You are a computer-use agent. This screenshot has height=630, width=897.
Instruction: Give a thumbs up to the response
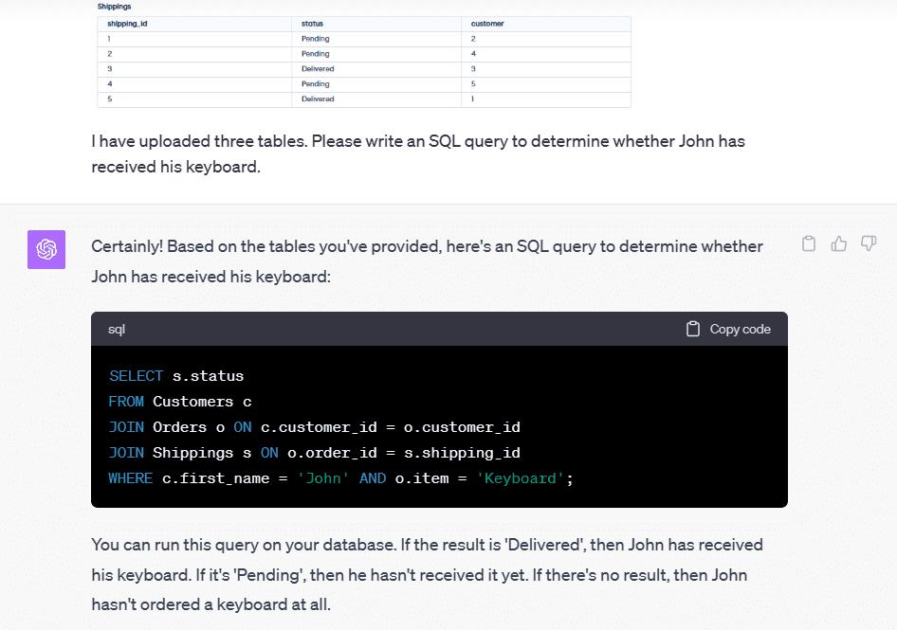[838, 243]
